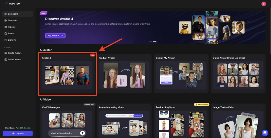Type in the Make a video about field

click(x=64, y=133)
